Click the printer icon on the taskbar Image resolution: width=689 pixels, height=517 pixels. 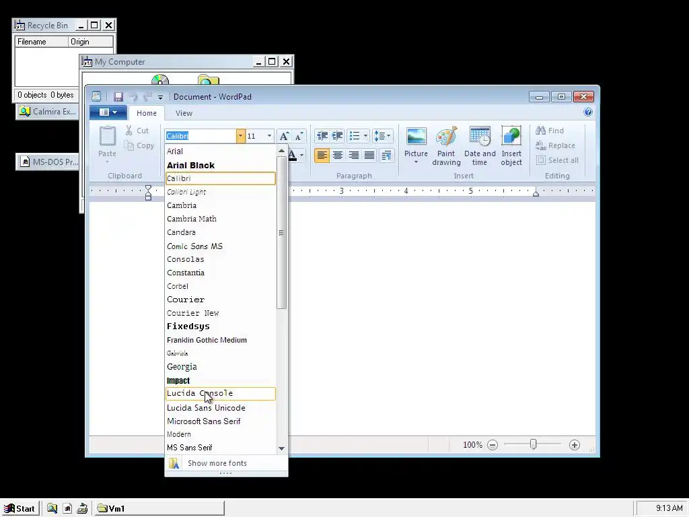[82, 509]
